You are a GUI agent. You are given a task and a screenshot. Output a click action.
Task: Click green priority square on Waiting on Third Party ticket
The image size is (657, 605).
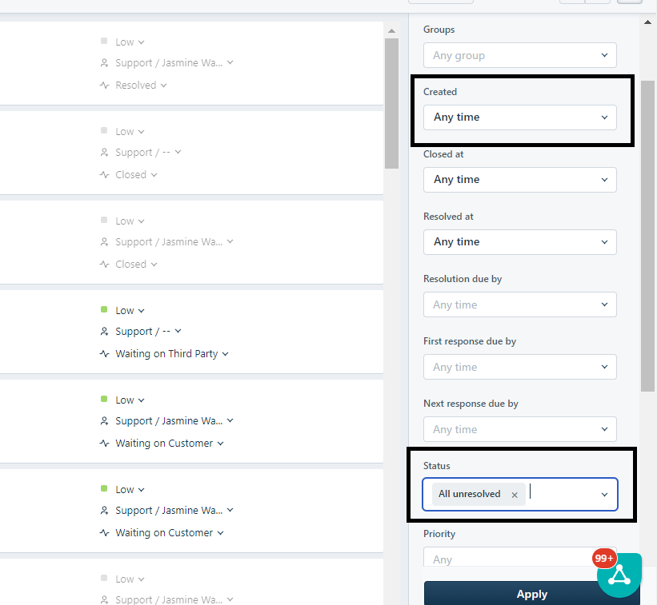tap(104, 309)
